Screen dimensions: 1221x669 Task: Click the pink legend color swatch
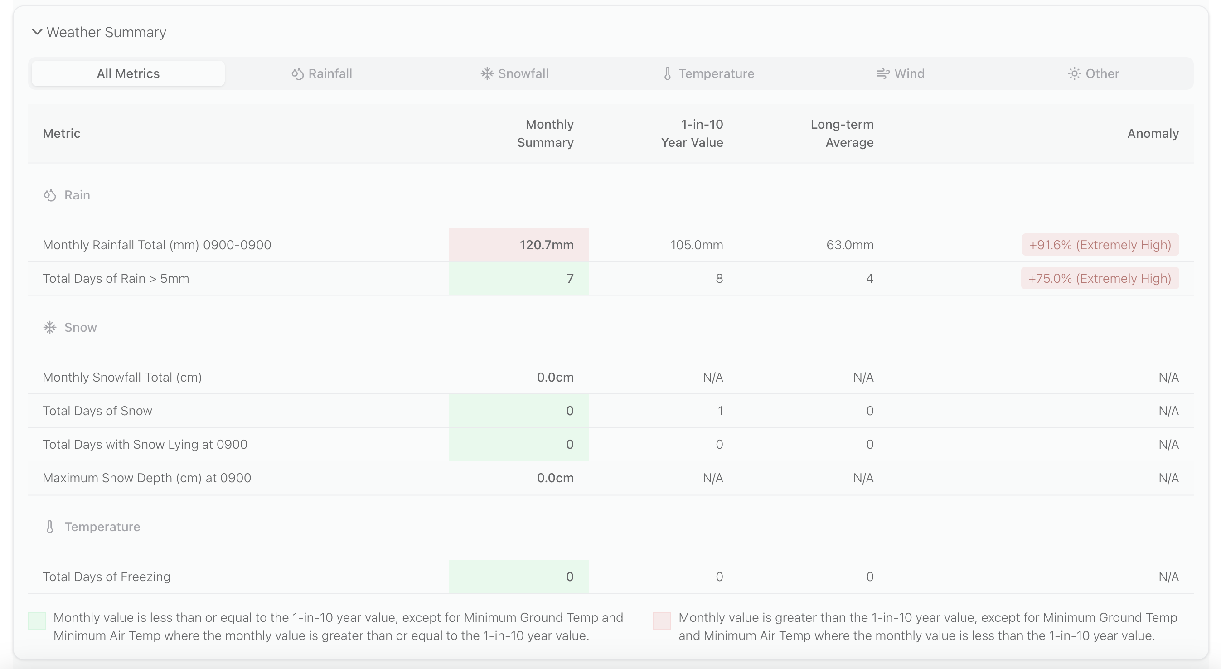(x=662, y=621)
